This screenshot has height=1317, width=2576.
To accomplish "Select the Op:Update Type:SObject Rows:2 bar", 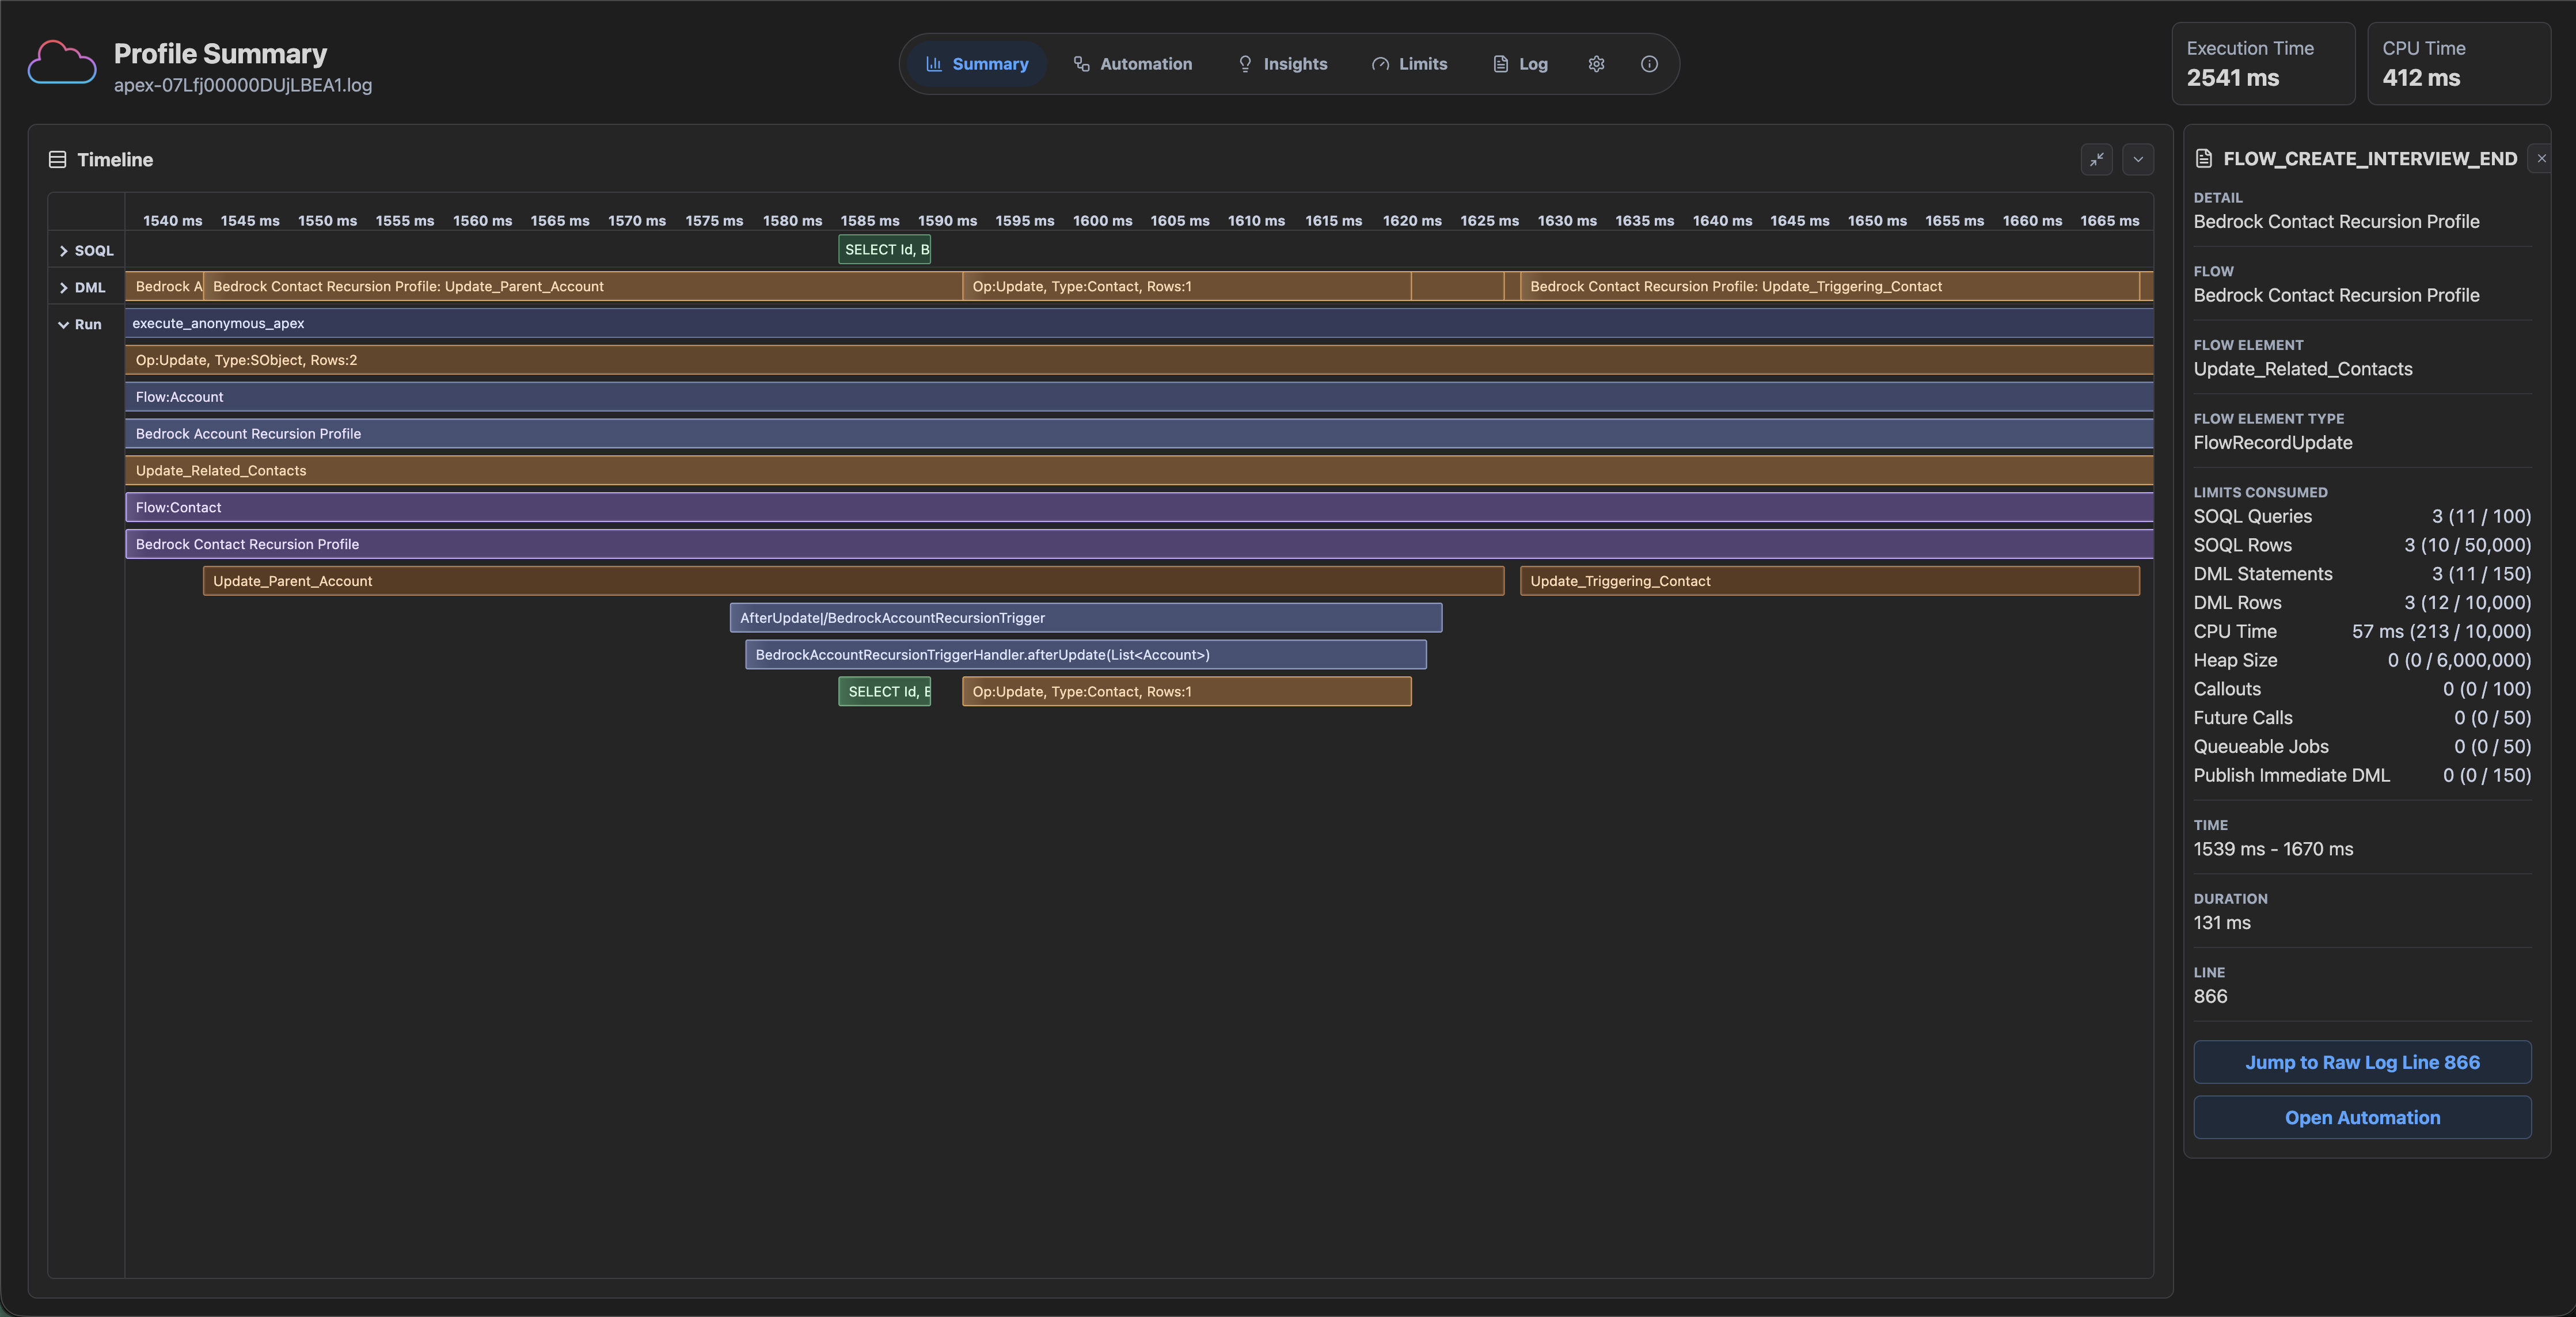I will click(1139, 360).
